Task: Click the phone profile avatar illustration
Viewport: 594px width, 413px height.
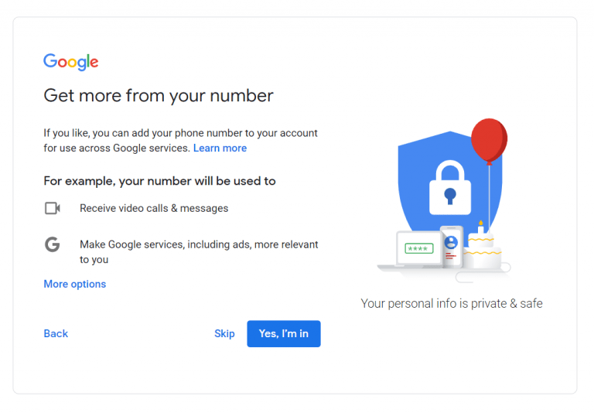Action: (x=451, y=242)
